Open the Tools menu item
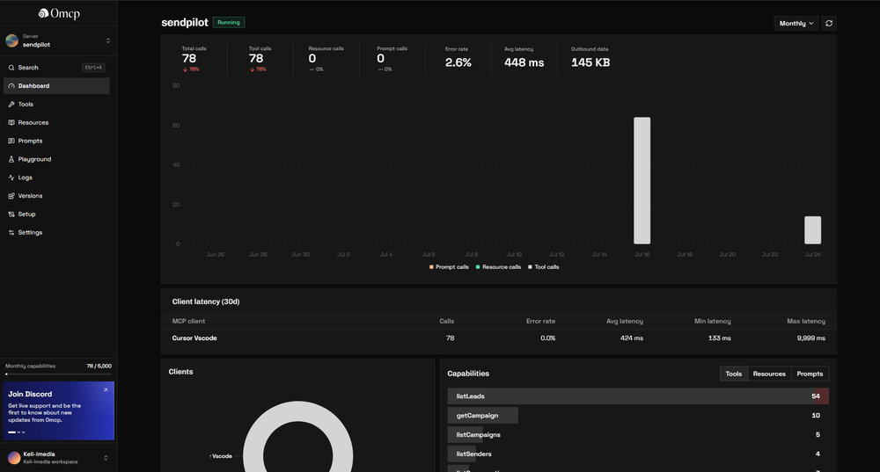Image resolution: width=880 pixels, height=472 pixels. [56, 105]
